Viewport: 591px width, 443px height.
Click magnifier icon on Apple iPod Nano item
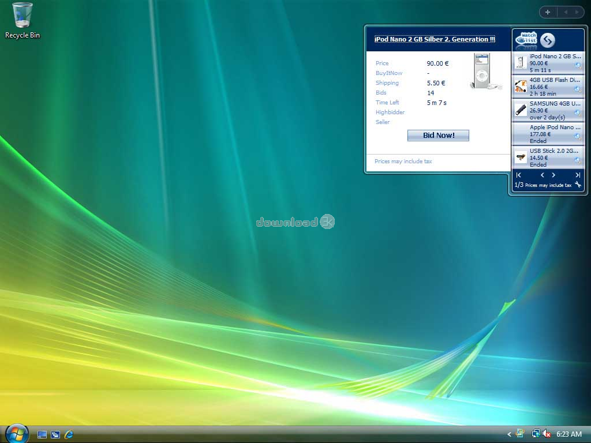click(x=578, y=136)
